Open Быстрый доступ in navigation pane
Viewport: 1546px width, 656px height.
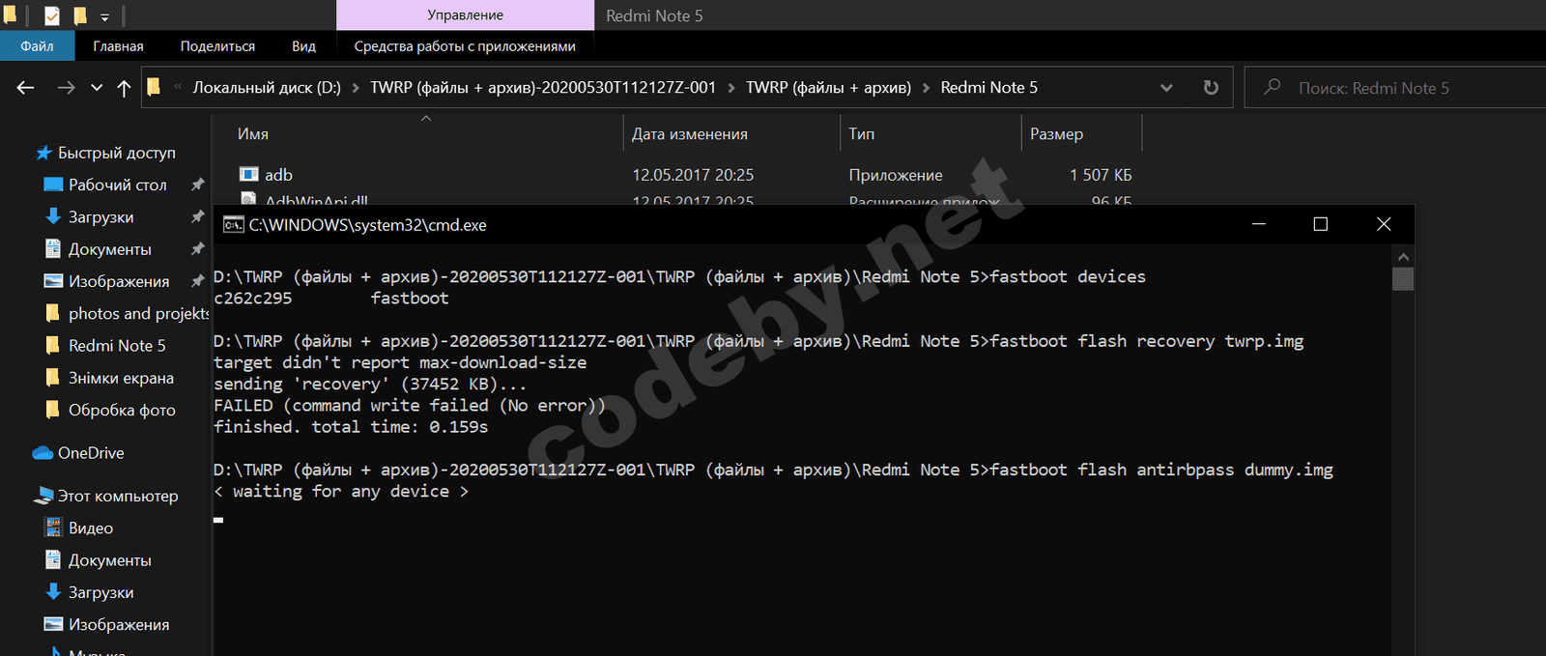(x=116, y=153)
